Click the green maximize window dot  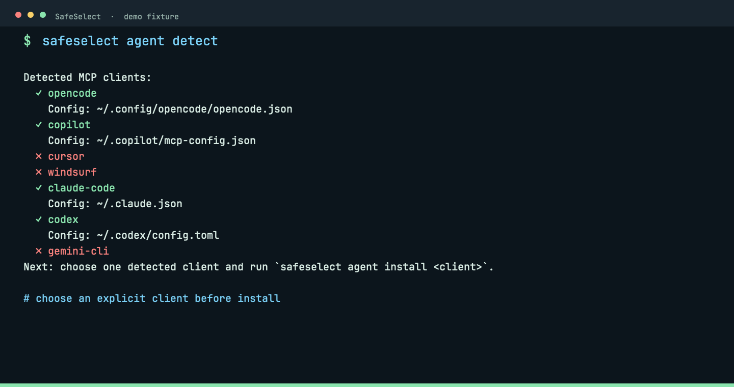coord(43,15)
